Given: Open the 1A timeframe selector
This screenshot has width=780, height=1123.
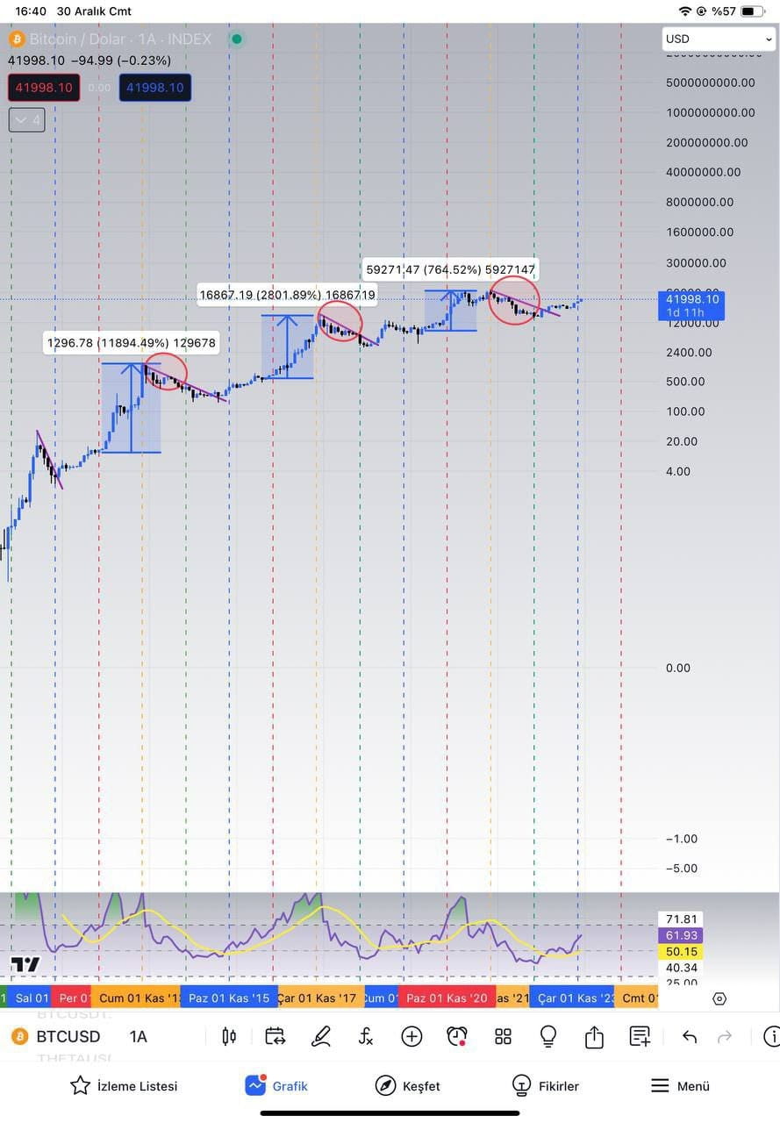Looking at the screenshot, I should point(137,1036).
